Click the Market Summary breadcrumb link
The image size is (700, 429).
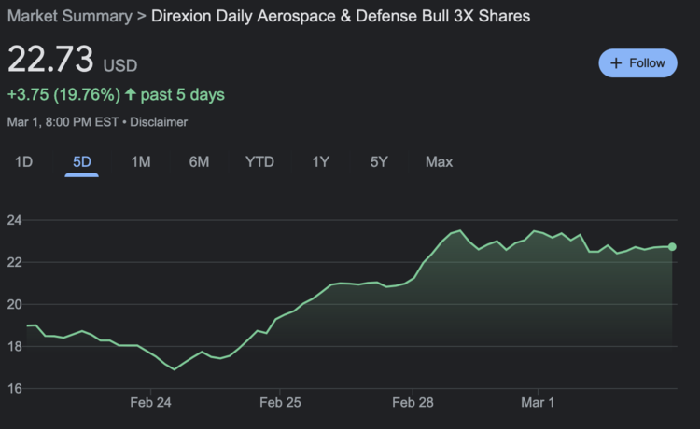pos(69,17)
